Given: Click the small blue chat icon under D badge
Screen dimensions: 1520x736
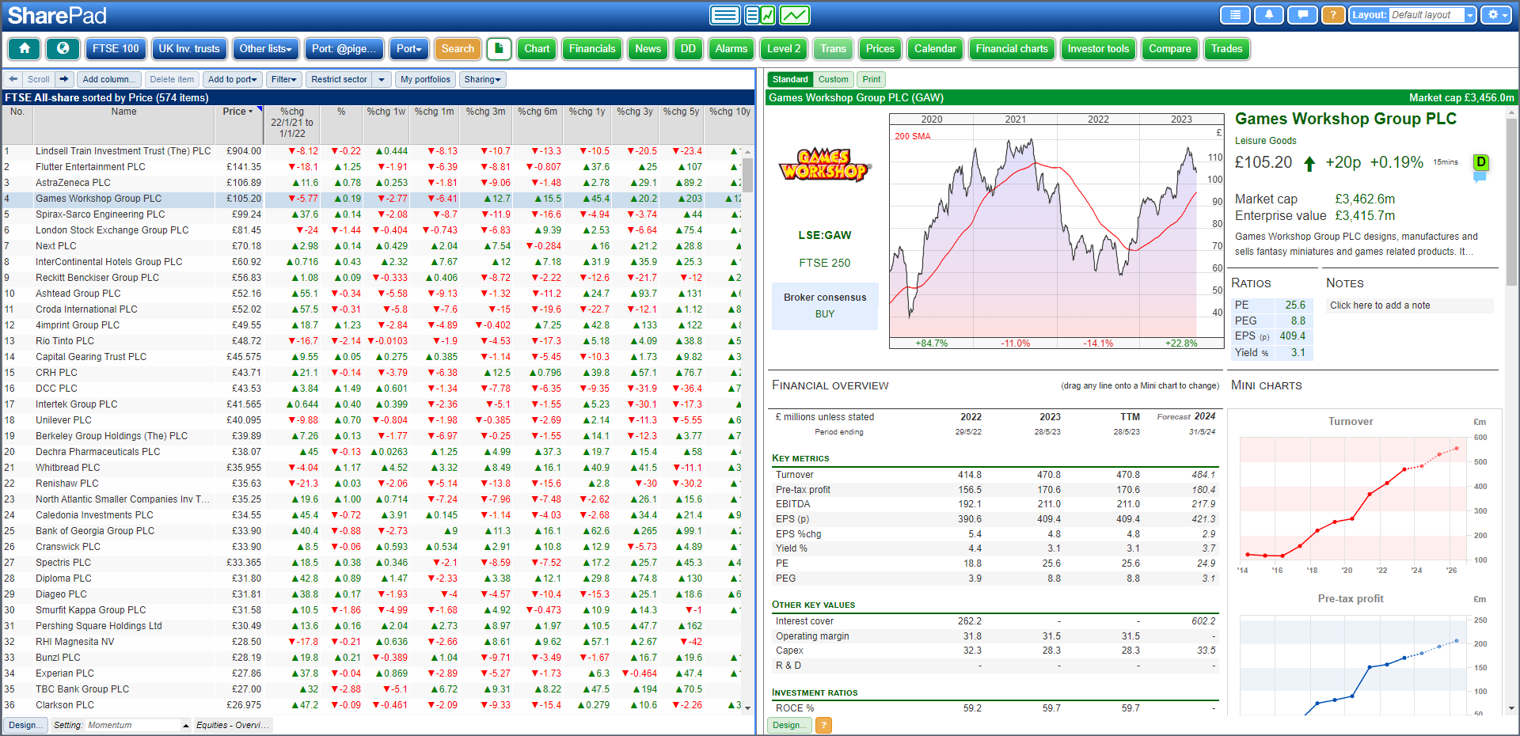Looking at the screenshot, I should (1480, 177).
